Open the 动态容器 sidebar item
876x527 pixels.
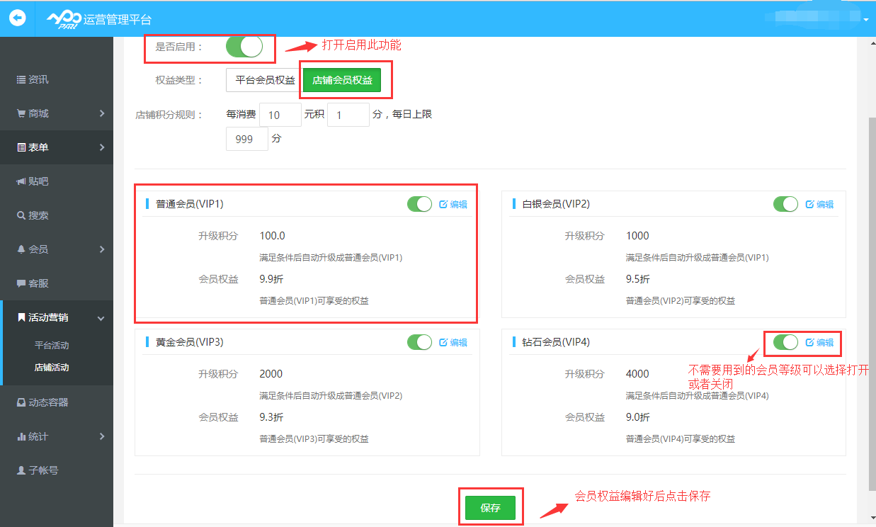pyautogui.click(x=42, y=402)
